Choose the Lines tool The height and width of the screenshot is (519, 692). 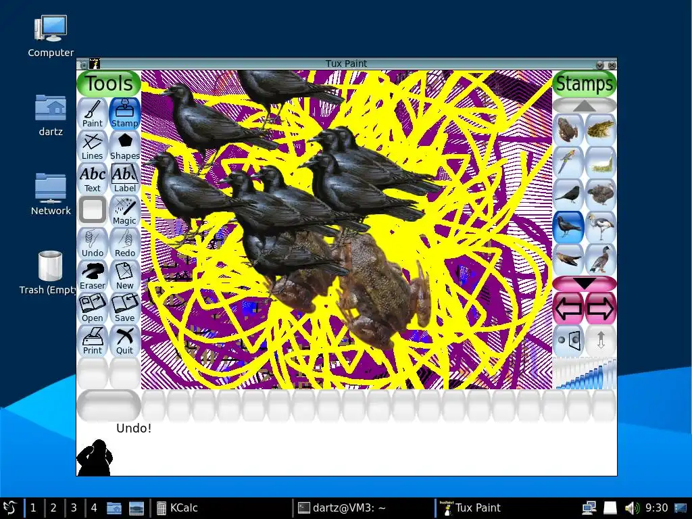coord(92,146)
